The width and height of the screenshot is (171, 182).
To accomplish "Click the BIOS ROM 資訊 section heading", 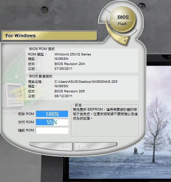I will [42, 49].
